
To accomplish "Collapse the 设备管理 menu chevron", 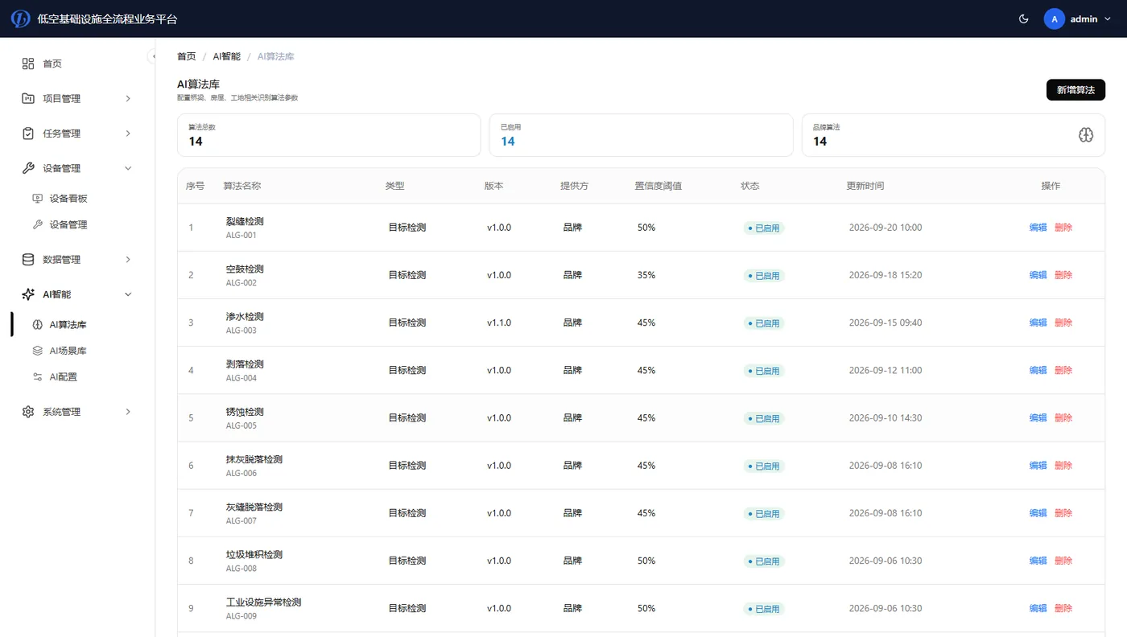I will pyautogui.click(x=128, y=168).
